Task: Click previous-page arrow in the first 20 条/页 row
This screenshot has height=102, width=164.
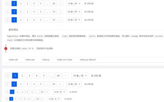Action: [8, 12]
